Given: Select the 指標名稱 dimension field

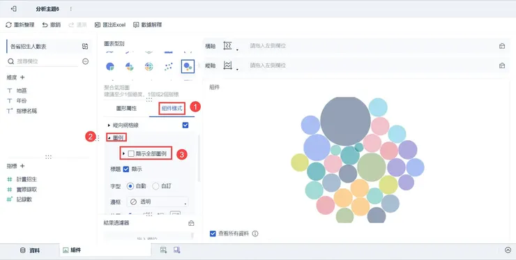Looking at the screenshot, I should point(26,111).
